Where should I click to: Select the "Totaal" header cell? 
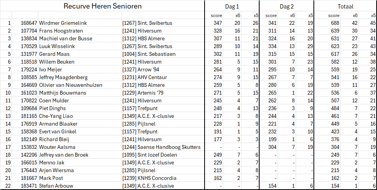click(345, 7)
